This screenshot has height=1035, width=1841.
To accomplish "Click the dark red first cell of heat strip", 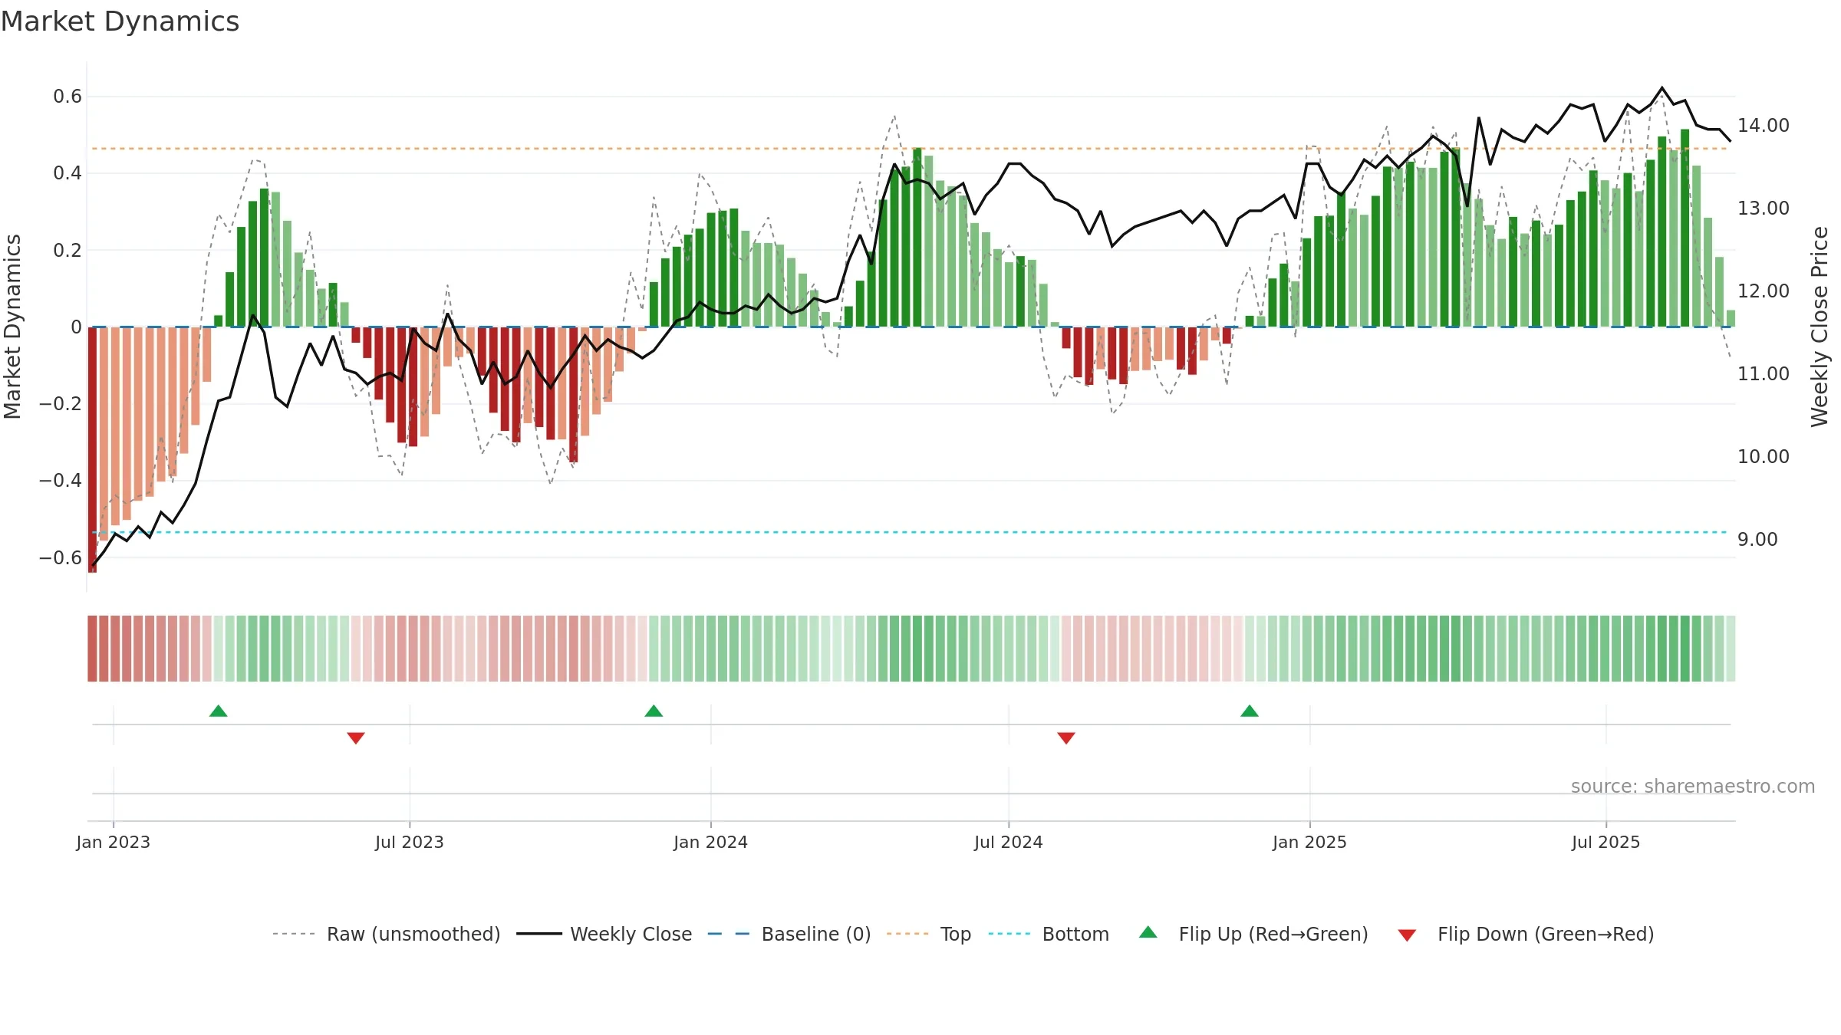I will (x=92, y=649).
